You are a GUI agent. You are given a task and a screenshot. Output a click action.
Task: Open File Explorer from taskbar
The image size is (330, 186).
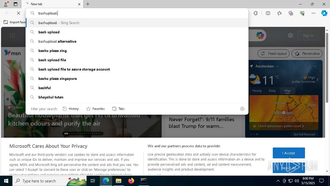click(x=118, y=181)
